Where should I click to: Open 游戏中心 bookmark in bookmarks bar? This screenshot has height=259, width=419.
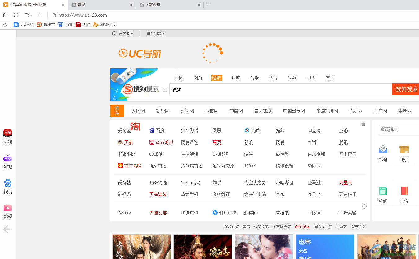click(x=105, y=25)
